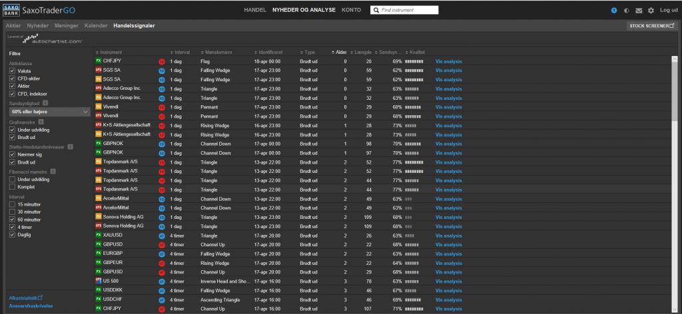Toggle the contrast theme icon
682x314 pixels.
click(x=626, y=11)
